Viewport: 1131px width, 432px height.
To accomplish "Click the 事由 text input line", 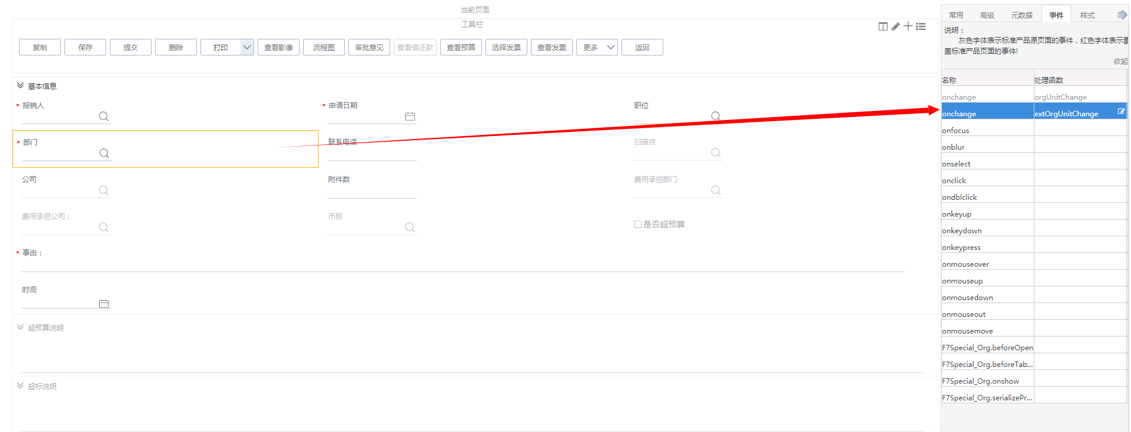I will click(463, 265).
